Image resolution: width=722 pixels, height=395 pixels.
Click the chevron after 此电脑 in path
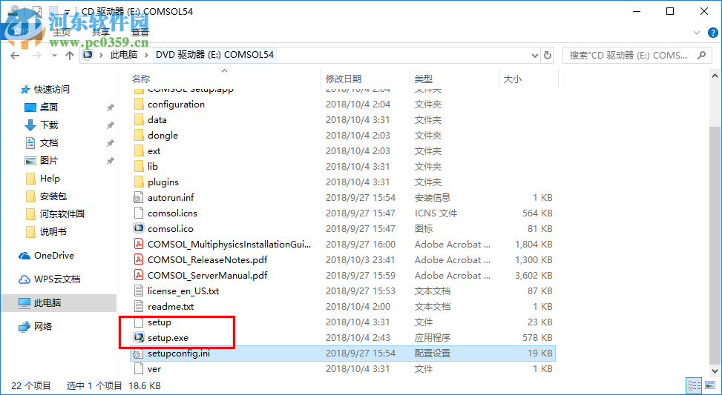pos(147,55)
